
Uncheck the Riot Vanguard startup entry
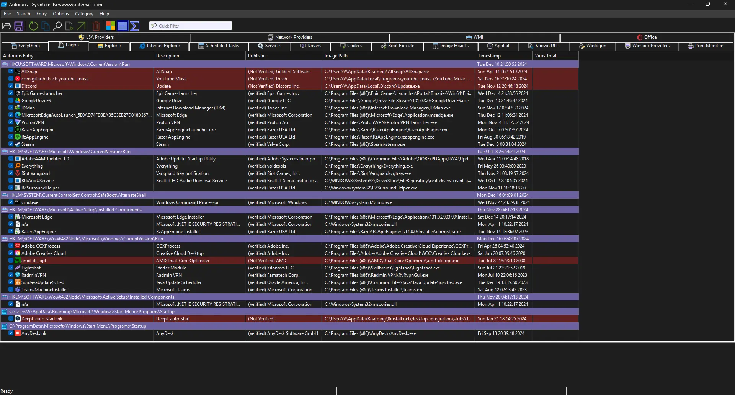click(11, 173)
